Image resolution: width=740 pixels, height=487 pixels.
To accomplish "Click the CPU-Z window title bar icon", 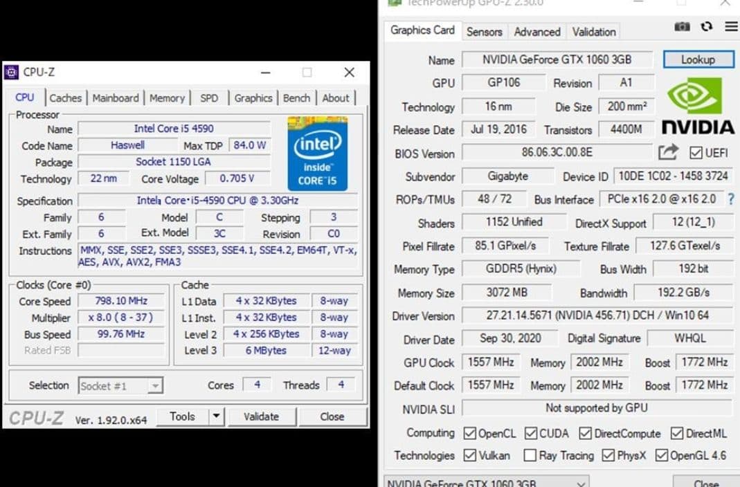I will click(10, 71).
